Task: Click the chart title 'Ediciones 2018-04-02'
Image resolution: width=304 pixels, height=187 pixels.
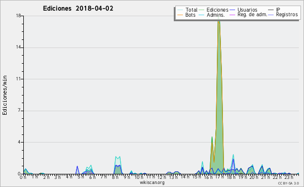Action: pyautogui.click(x=78, y=9)
